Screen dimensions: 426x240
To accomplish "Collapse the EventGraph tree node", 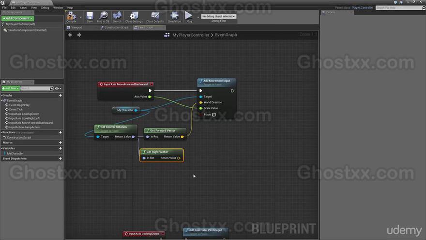I will [x=2, y=100].
